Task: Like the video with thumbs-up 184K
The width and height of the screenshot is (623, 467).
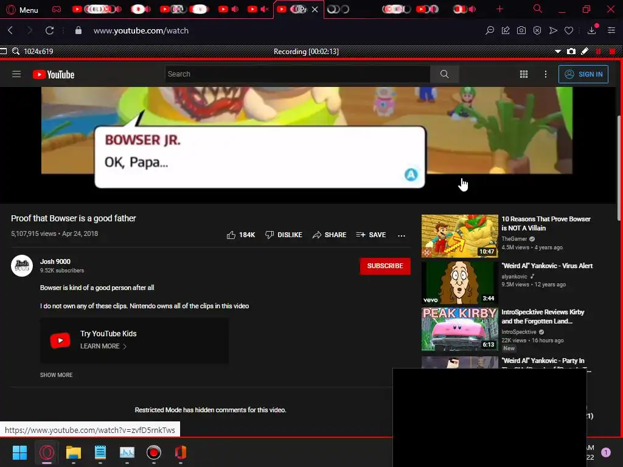Action: [241, 235]
